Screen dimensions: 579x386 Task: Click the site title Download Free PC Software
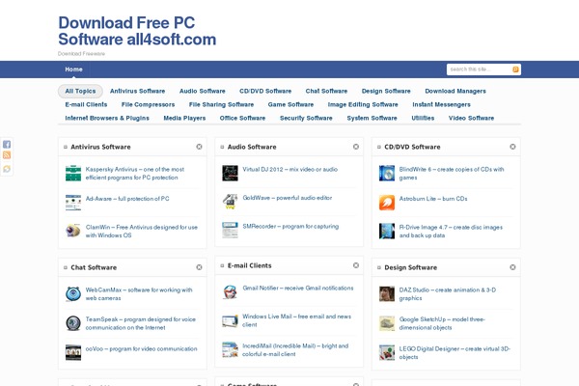point(137,31)
